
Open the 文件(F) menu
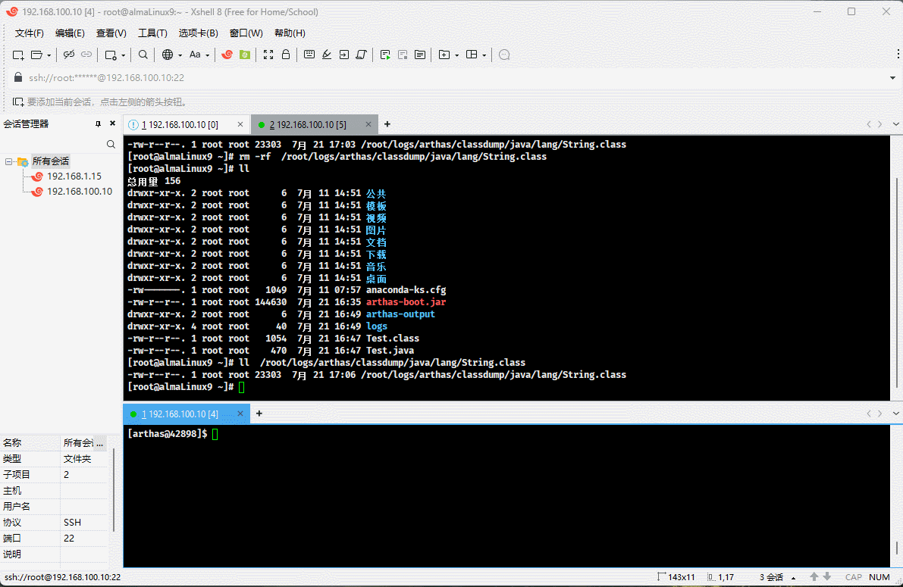click(29, 33)
